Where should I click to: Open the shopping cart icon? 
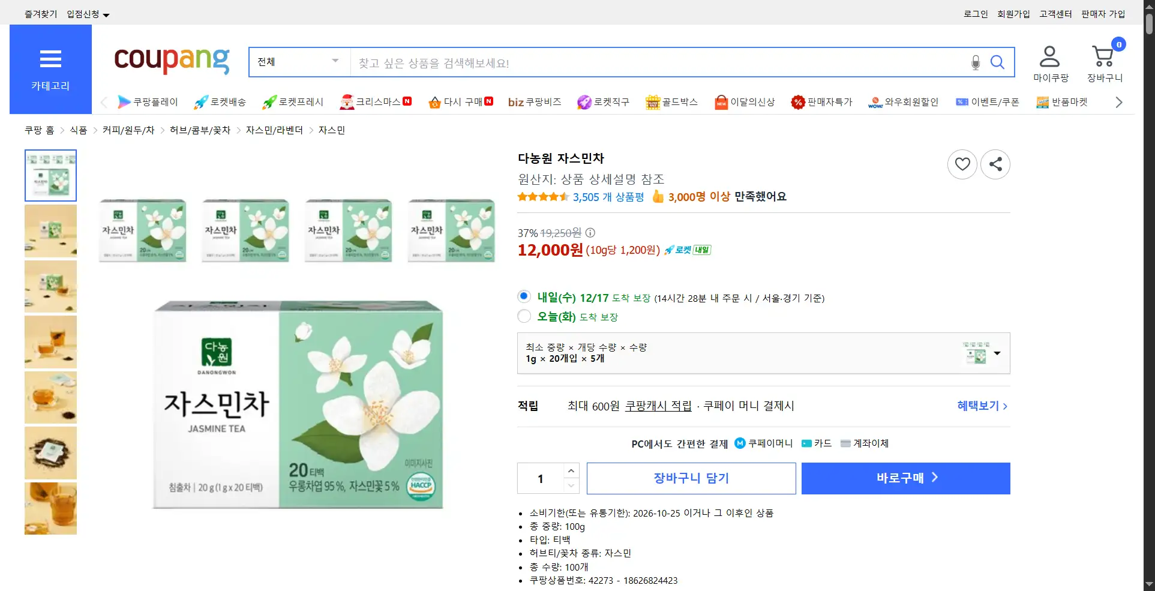coord(1103,57)
